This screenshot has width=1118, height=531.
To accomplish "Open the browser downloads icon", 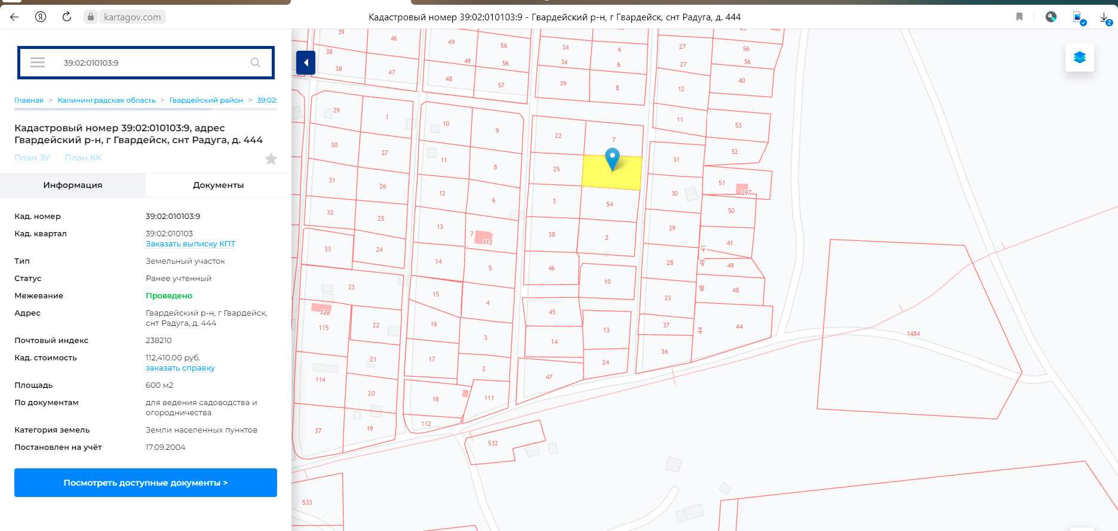I will click(x=1105, y=18).
